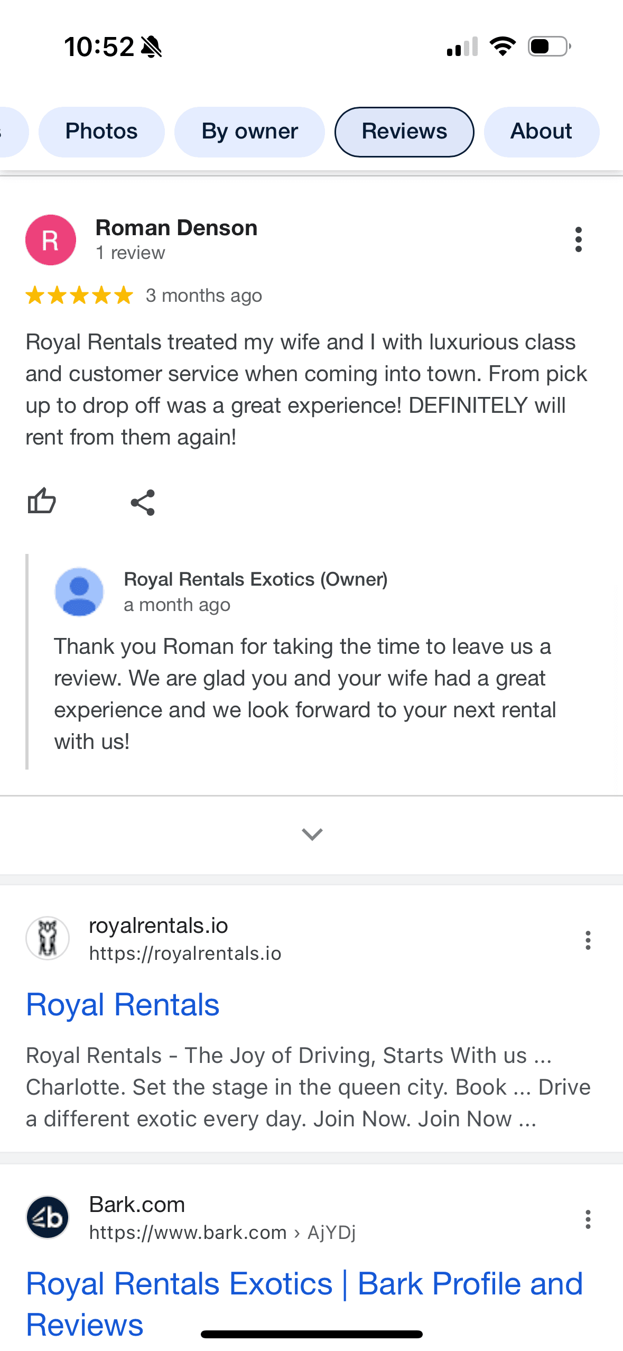
Task: Click the Bark.com favicon
Action: (x=47, y=1216)
